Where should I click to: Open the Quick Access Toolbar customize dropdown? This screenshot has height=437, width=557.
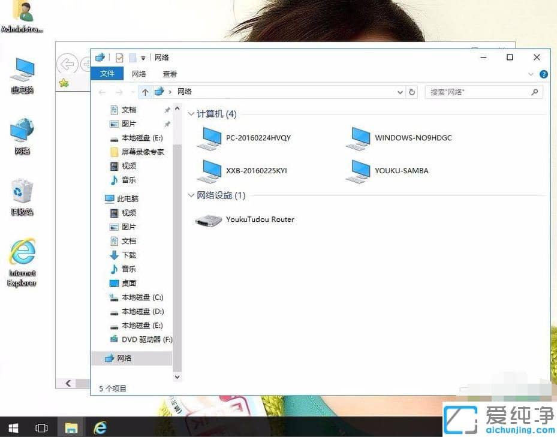pos(142,57)
